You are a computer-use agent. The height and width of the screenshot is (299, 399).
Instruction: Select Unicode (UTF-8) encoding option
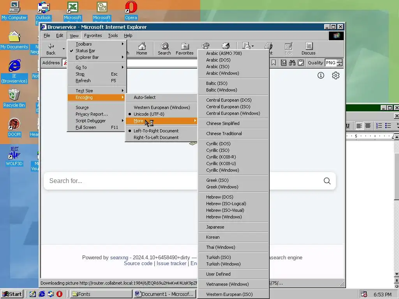[161, 114]
